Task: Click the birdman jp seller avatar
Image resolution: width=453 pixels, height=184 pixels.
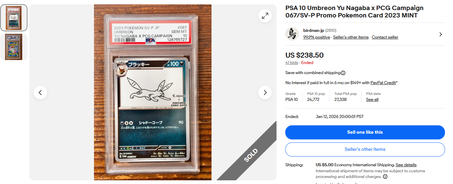Action: [x=292, y=34]
